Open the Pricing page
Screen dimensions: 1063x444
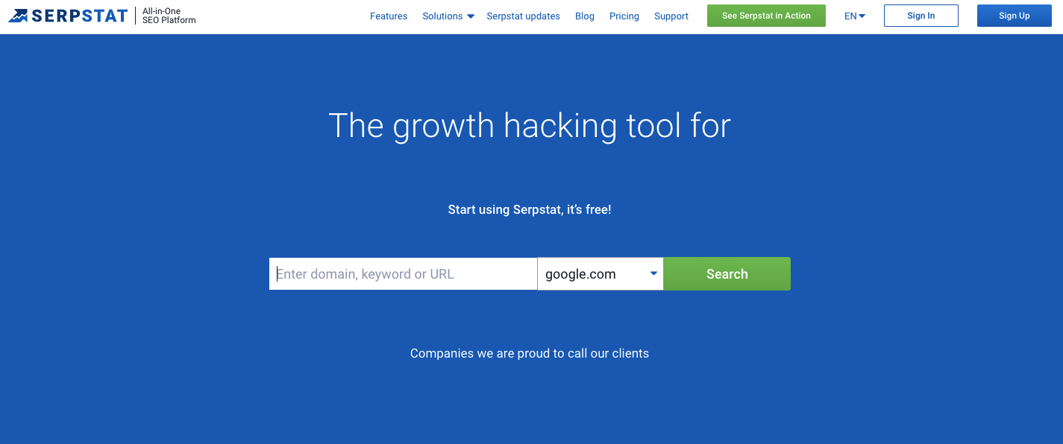pos(624,16)
